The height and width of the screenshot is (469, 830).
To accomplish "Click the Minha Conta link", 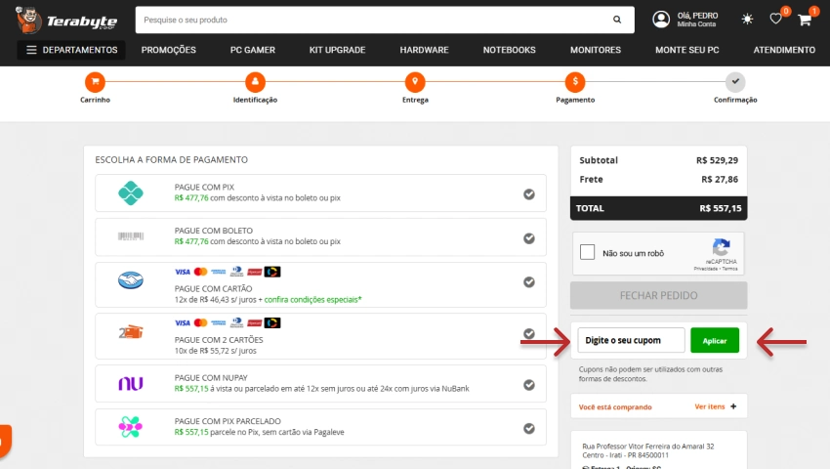I will tap(696, 24).
